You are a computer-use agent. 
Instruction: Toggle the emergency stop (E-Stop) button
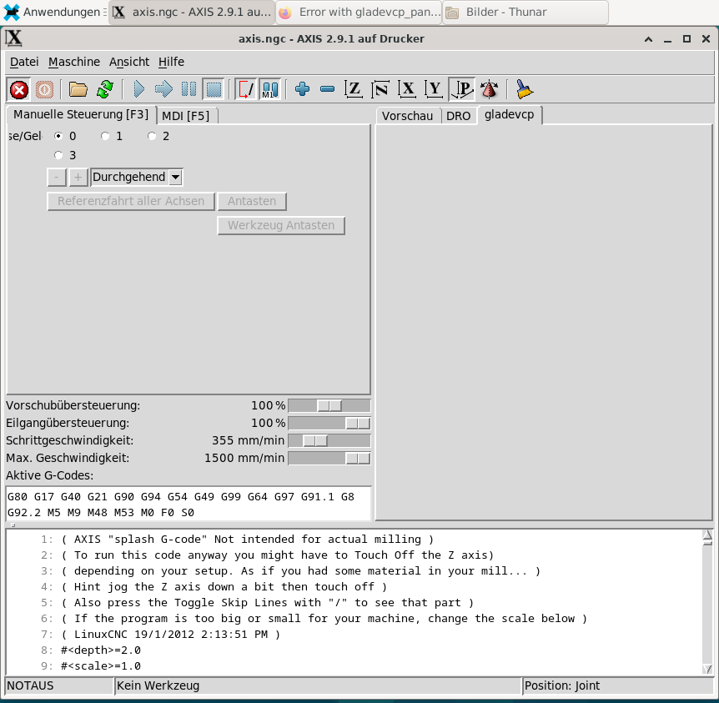pyautogui.click(x=19, y=89)
